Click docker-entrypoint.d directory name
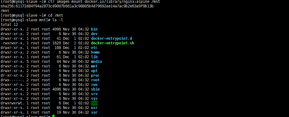 [x=111, y=38]
